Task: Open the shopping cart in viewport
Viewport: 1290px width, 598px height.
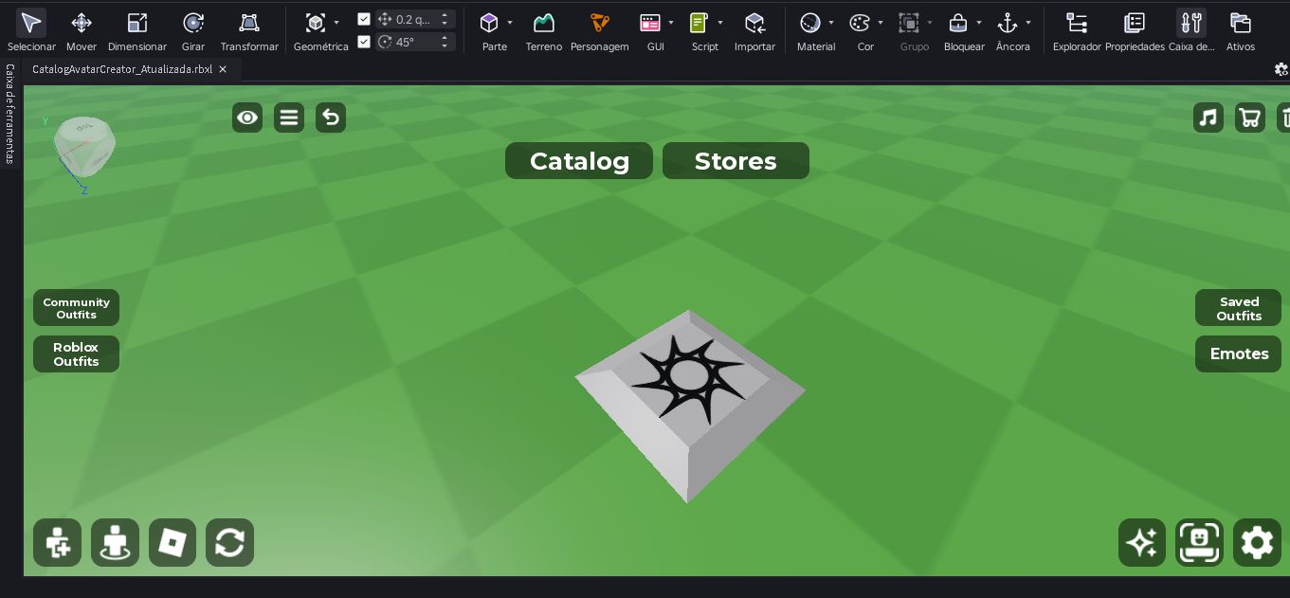Action: [1250, 118]
